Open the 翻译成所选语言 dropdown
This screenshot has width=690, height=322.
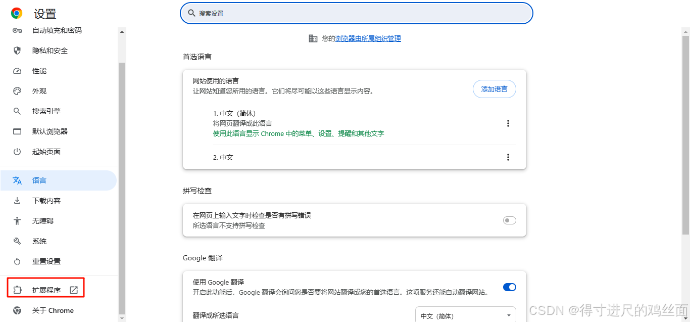pyautogui.click(x=466, y=315)
